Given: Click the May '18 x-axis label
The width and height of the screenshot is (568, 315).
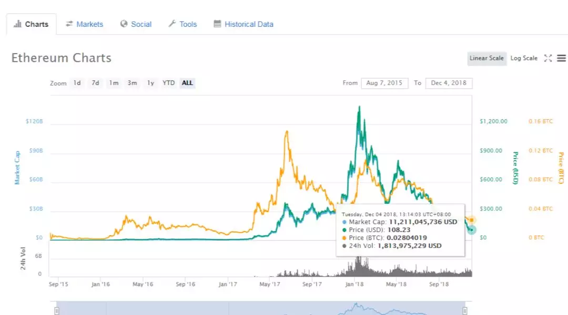Looking at the screenshot, I should 397,284.
